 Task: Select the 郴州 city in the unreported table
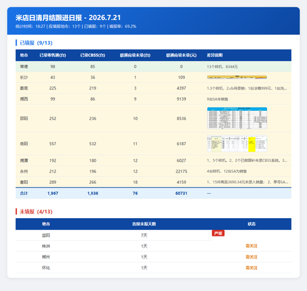point(46,257)
